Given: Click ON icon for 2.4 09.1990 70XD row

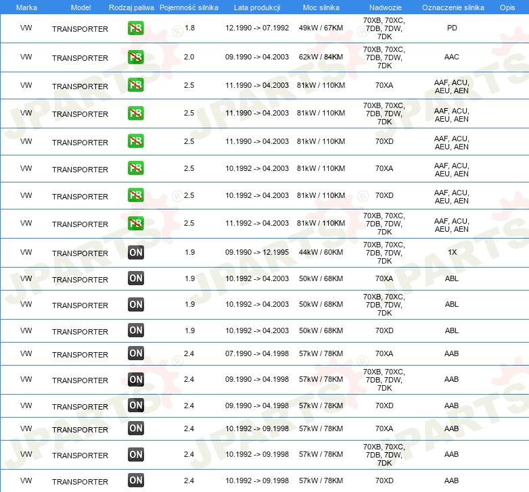Looking at the screenshot, I should coord(135,405).
